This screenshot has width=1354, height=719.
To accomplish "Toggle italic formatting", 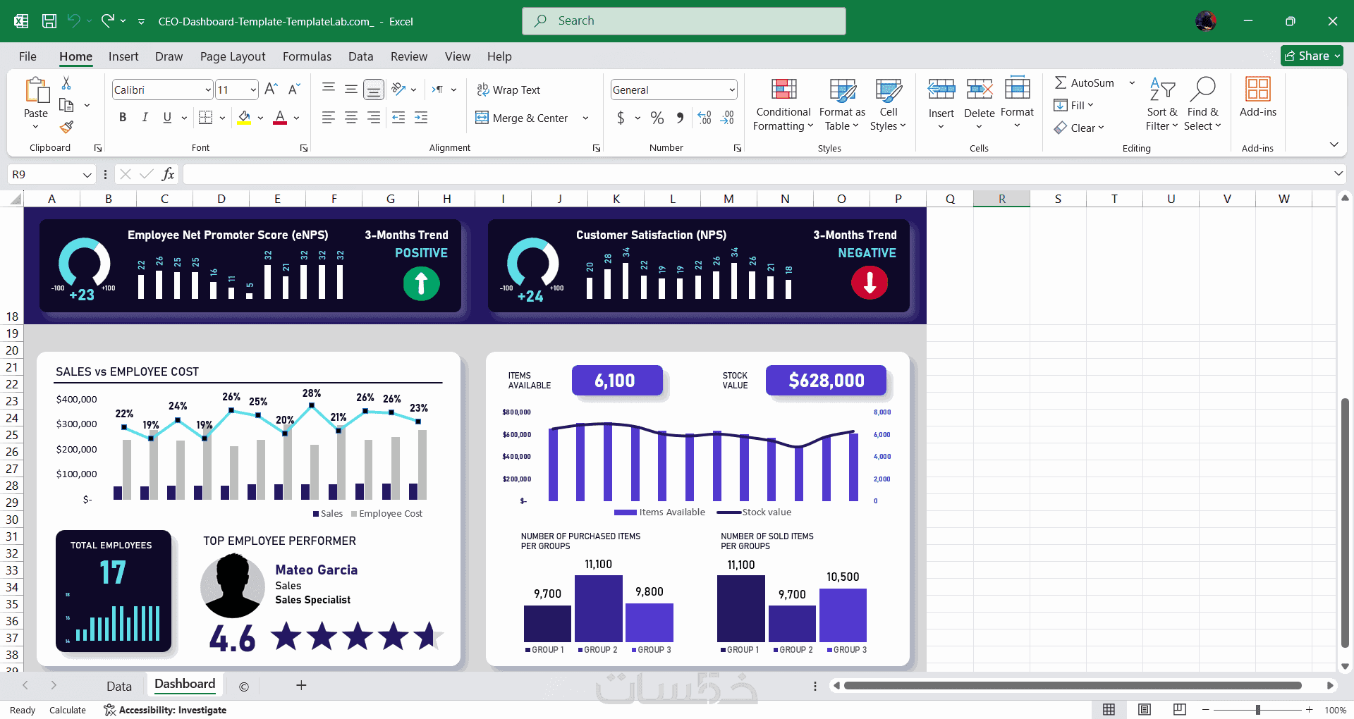I will click(x=145, y=118).
